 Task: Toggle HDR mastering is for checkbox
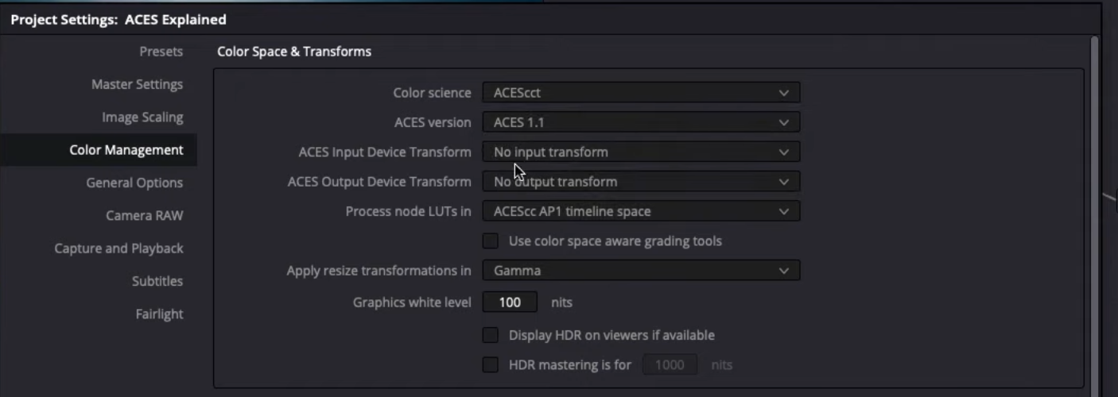[x=491, y=365]
